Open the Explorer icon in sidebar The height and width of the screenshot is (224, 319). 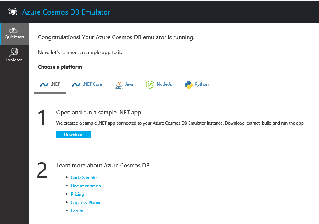[x=14, y=52]
